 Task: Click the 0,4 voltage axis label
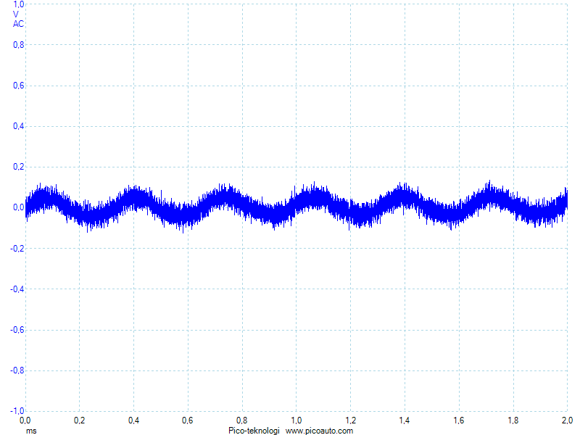click(x=19, y=126)
